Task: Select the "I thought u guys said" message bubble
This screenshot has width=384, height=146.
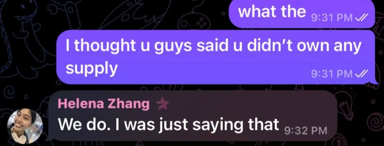Action: pos(216,57)
